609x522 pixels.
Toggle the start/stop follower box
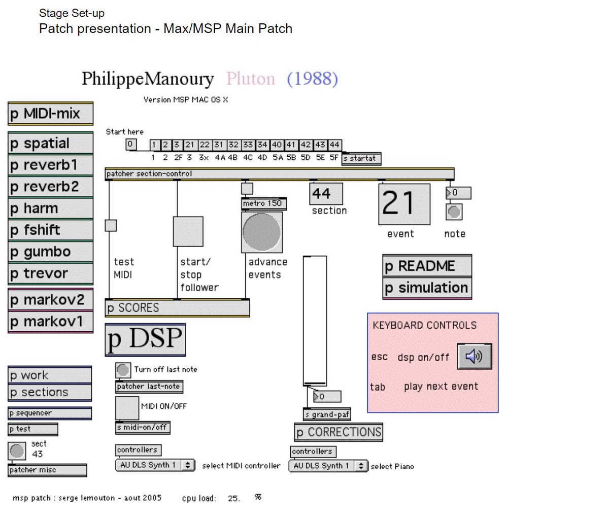coord(188,232)
